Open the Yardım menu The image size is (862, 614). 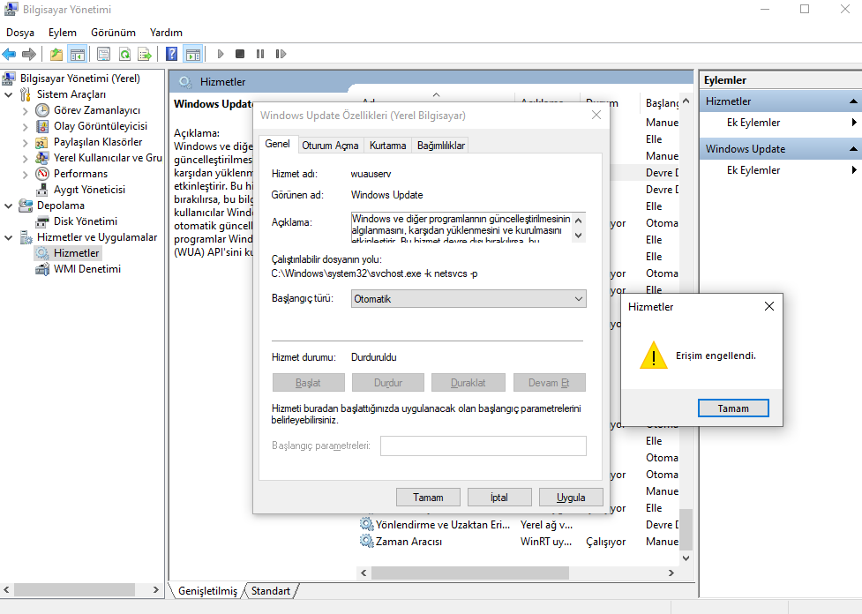point(166,33)
